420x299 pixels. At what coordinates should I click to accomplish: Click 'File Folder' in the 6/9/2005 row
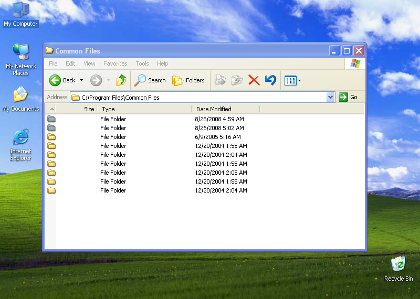pos(113,137)
